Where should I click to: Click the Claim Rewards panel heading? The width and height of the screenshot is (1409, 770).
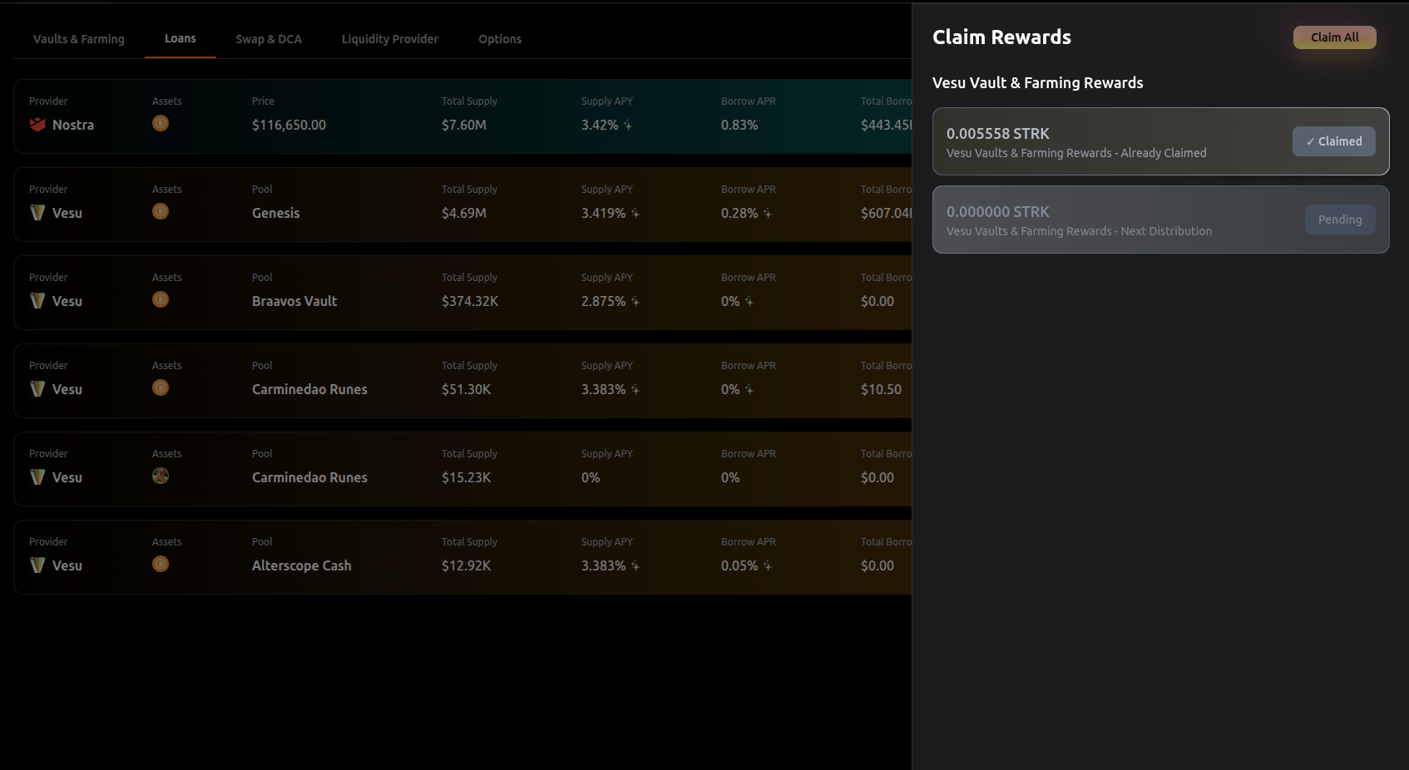click(x=1001, y=37)
